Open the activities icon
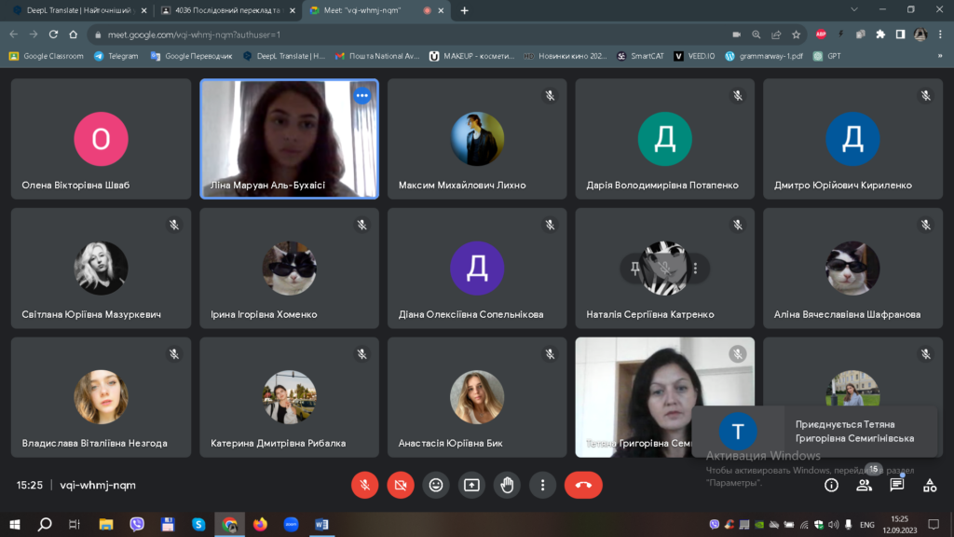The image size is (954, 537). point(929,485)
